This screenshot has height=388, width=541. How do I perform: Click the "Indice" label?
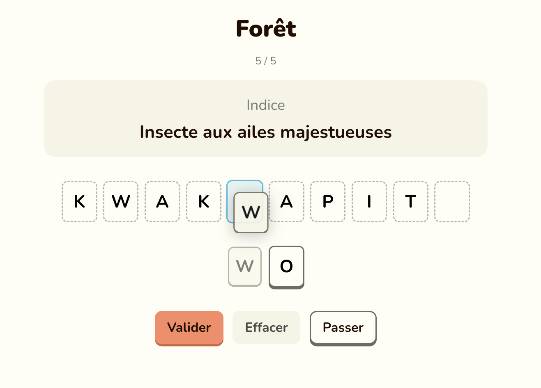coord(266,105)
